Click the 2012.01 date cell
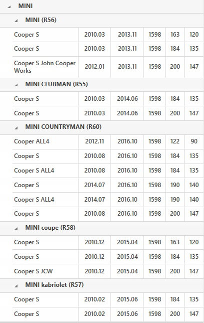Screen dimensions: 204x323 [x=94, y=67]
